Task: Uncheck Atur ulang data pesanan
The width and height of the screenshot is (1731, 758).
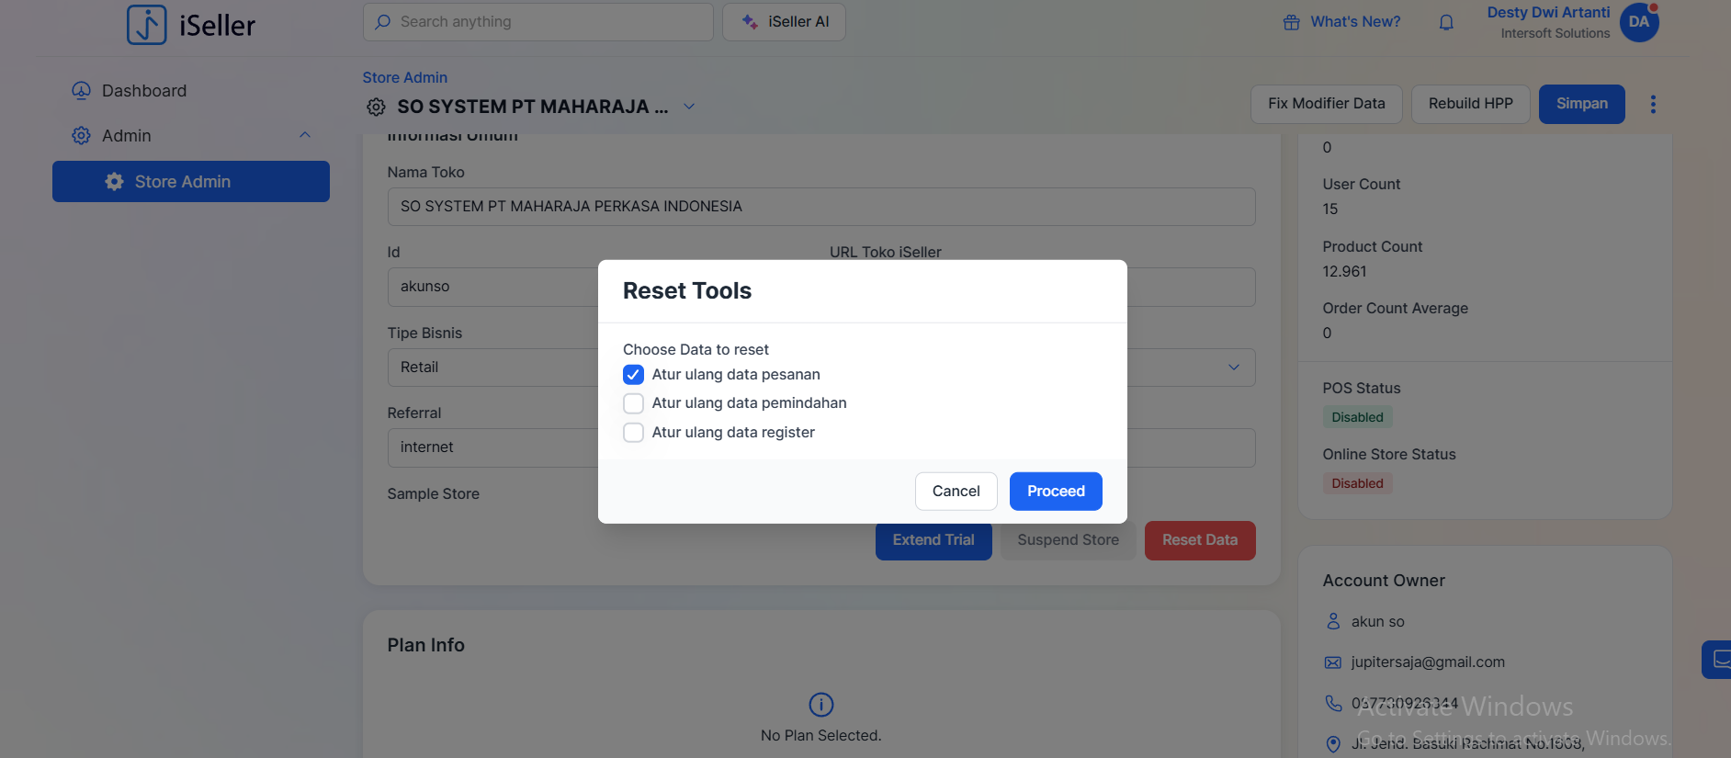Action: click(x=633, y=375)
